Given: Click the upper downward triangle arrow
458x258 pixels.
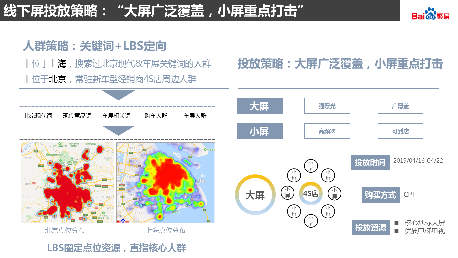Looking at the screenshot, I should [118, 95].
